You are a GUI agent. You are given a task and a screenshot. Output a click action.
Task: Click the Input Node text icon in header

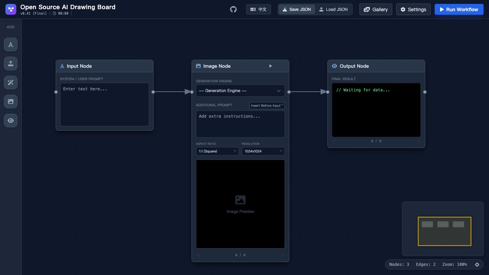coord(62,66)
